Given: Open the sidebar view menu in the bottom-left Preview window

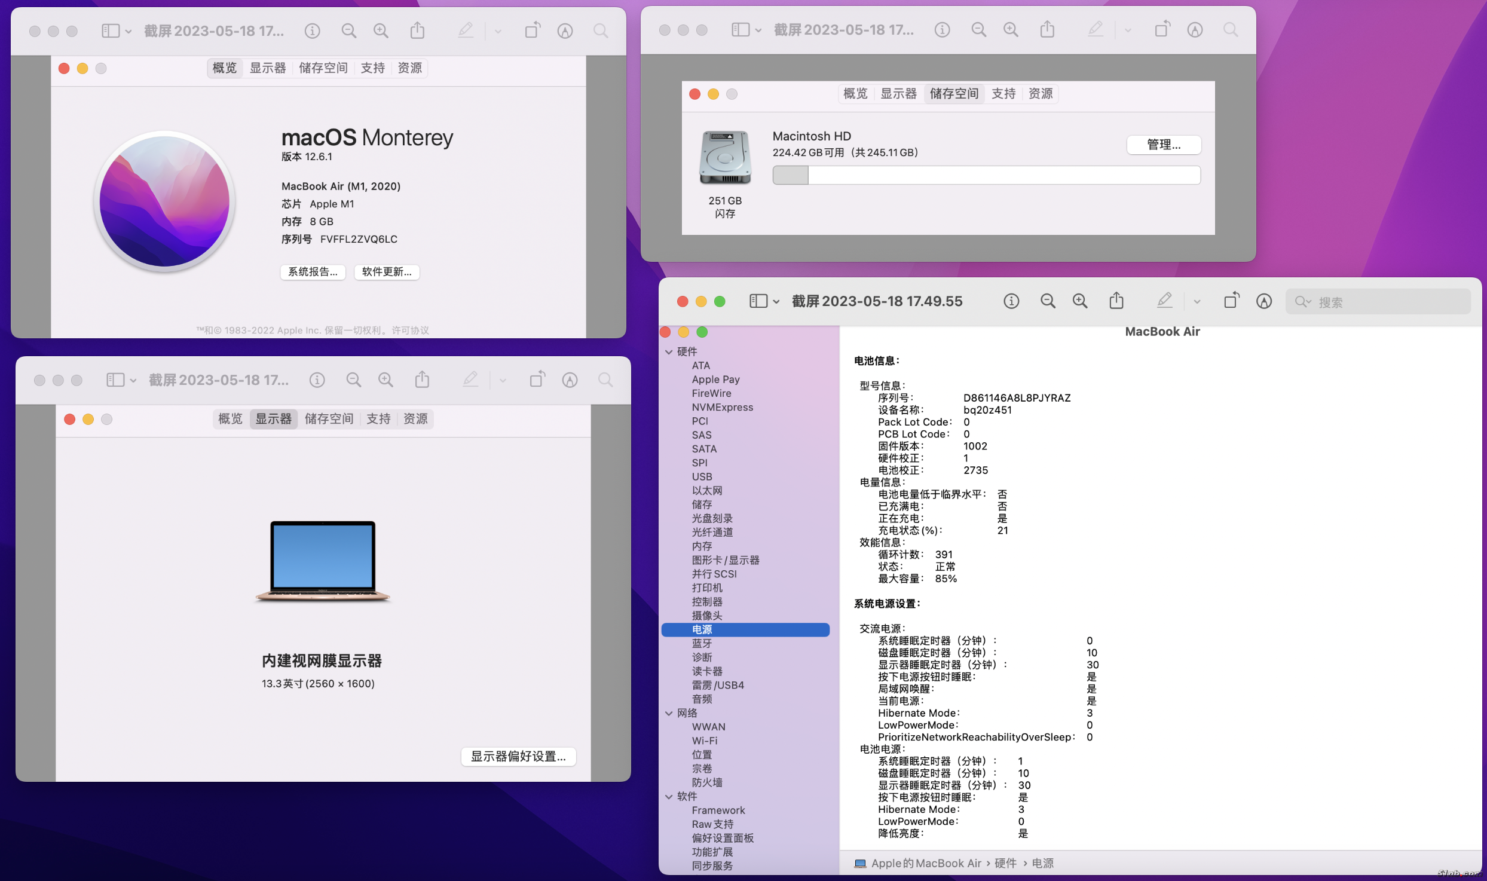Looking at the screenshot, I should [121, 380].
